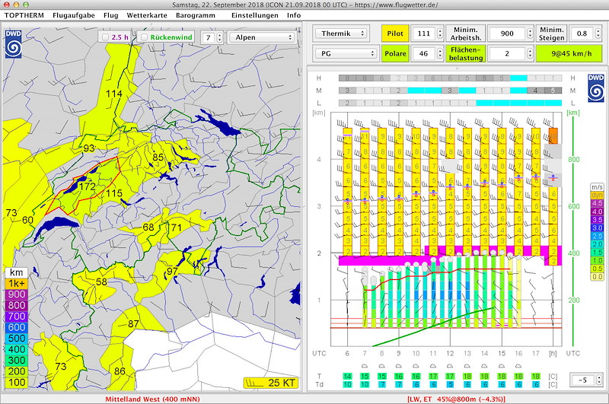Select the map region labeled 97
Screen dimensions: 609x404
point(172,271)
